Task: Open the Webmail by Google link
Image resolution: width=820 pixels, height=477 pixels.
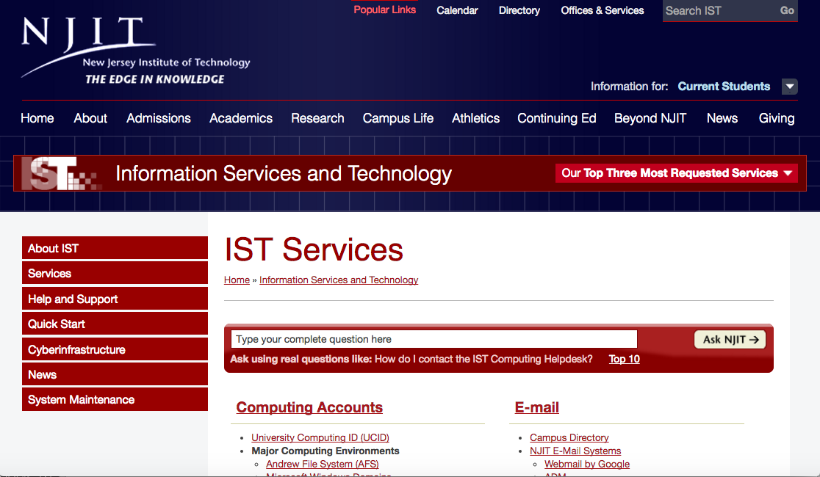Action: pyautogui.click(x=586, y=464)
